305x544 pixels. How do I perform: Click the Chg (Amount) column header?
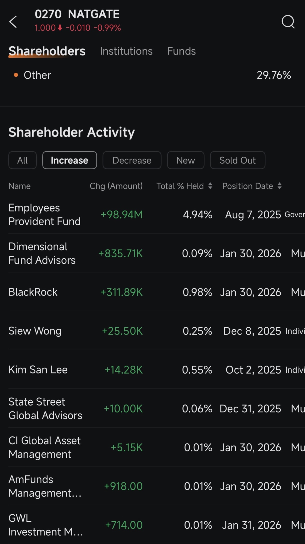click(116, 186)
